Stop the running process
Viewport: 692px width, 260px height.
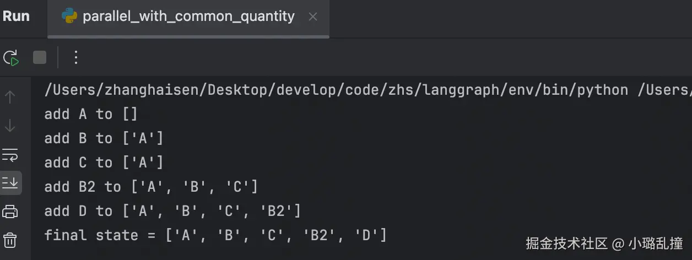[x=40, y=57]
